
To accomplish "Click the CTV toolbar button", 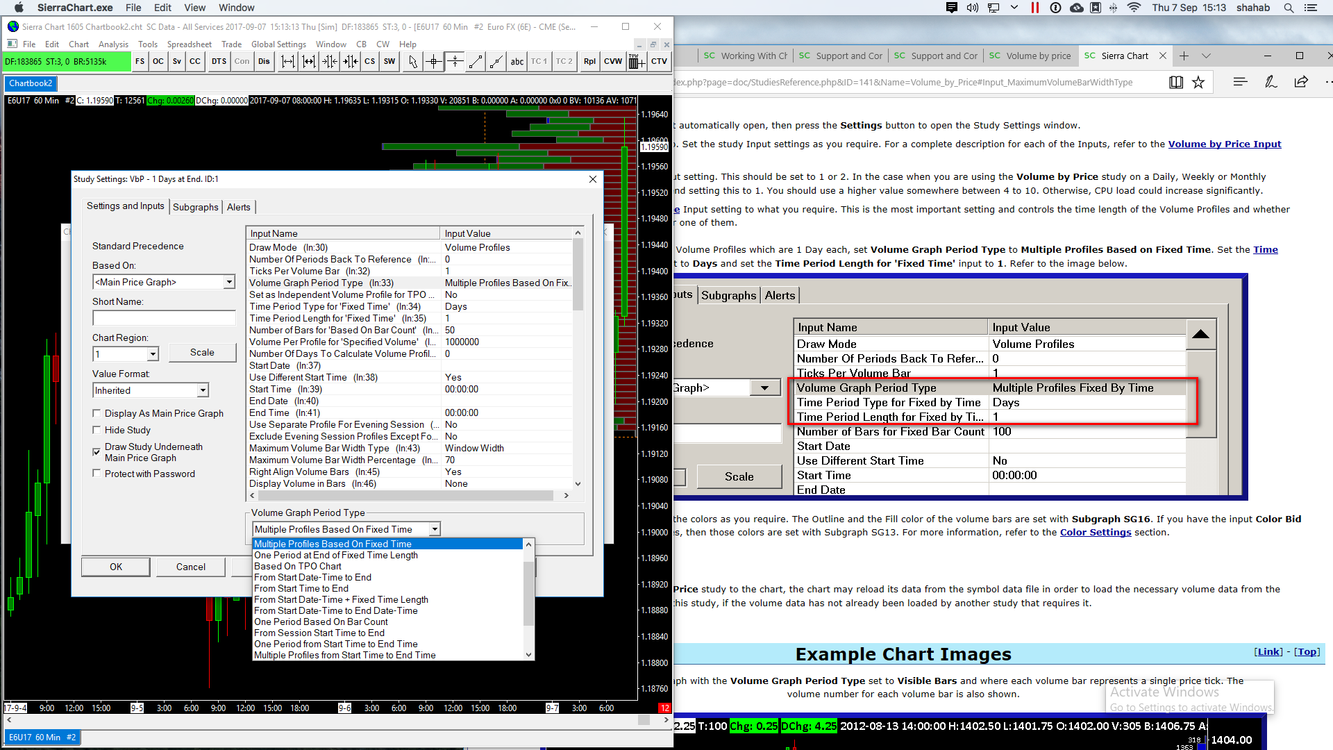I will pos(659,61).
